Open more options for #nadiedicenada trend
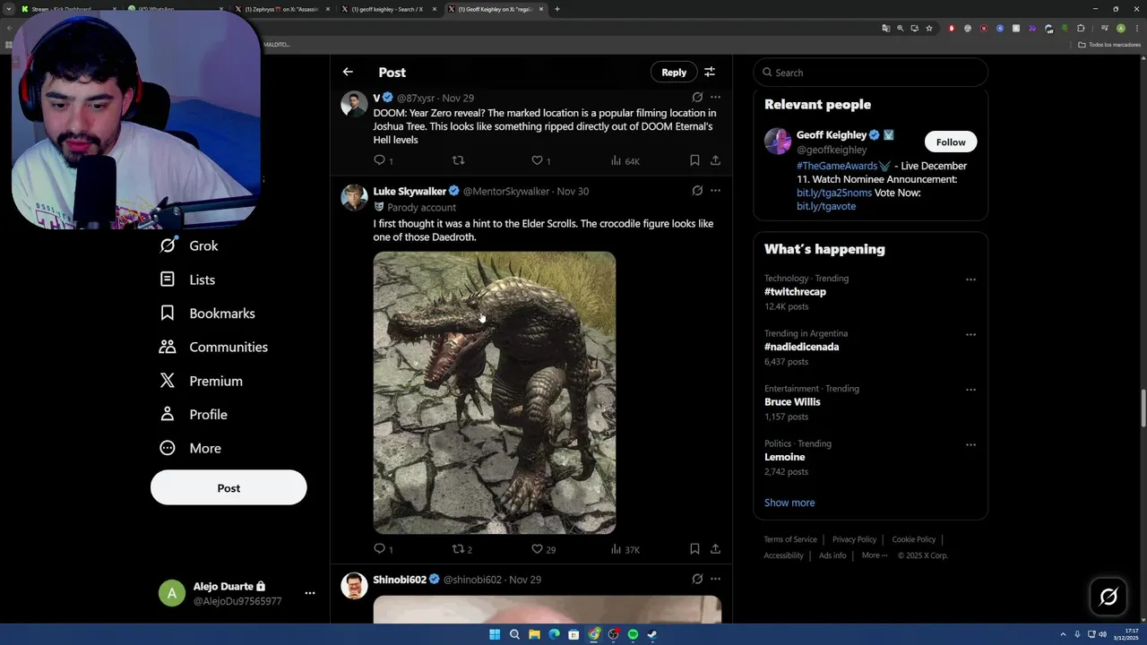This screenshot has width=1147, height=645. coord(970,334)
